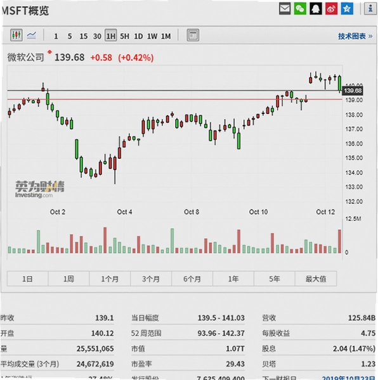Image resolution: width=378 pixels, height=380 pixels.
Task: Share to Weibo with red icon
Action: point(332,9)
